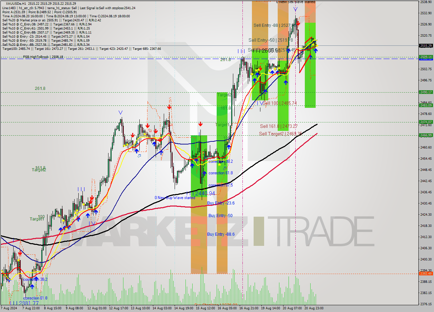Select the 'Sell 161.8 | 2473.27' label
Image resolution: width=434 pixels, height=312 pixels.
(279, 126)
